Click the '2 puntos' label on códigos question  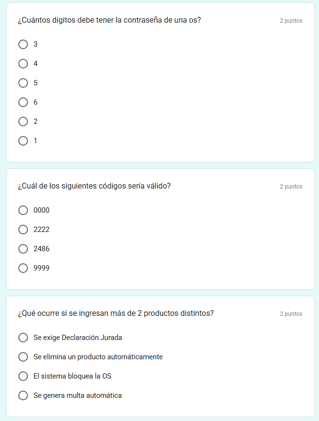pos(291,187)
